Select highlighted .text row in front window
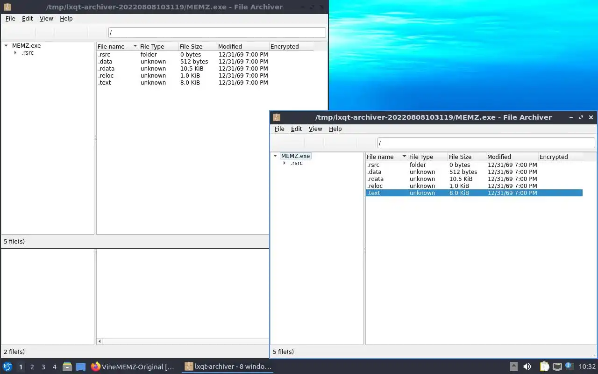598x374 pixels. click(x=474, y=193)
